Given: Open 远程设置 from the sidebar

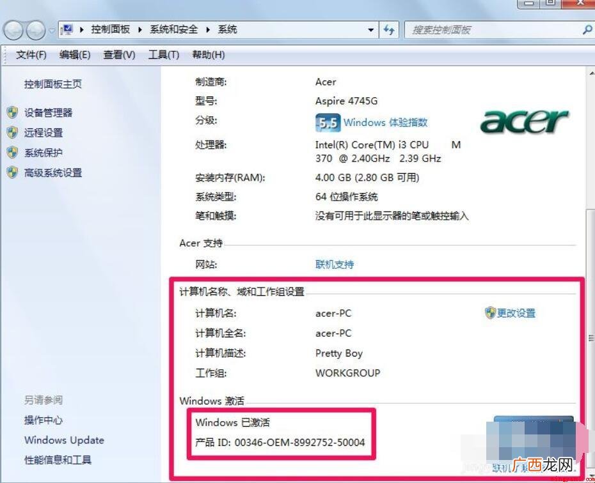Looking at the screenshot, I should (44, 133).
